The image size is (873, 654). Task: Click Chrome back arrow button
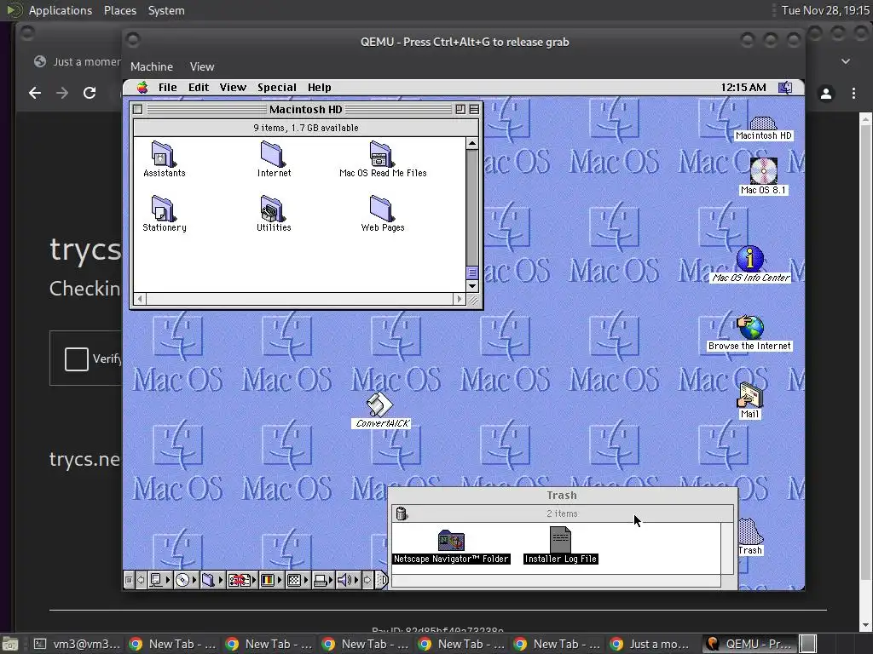point(34,93)
